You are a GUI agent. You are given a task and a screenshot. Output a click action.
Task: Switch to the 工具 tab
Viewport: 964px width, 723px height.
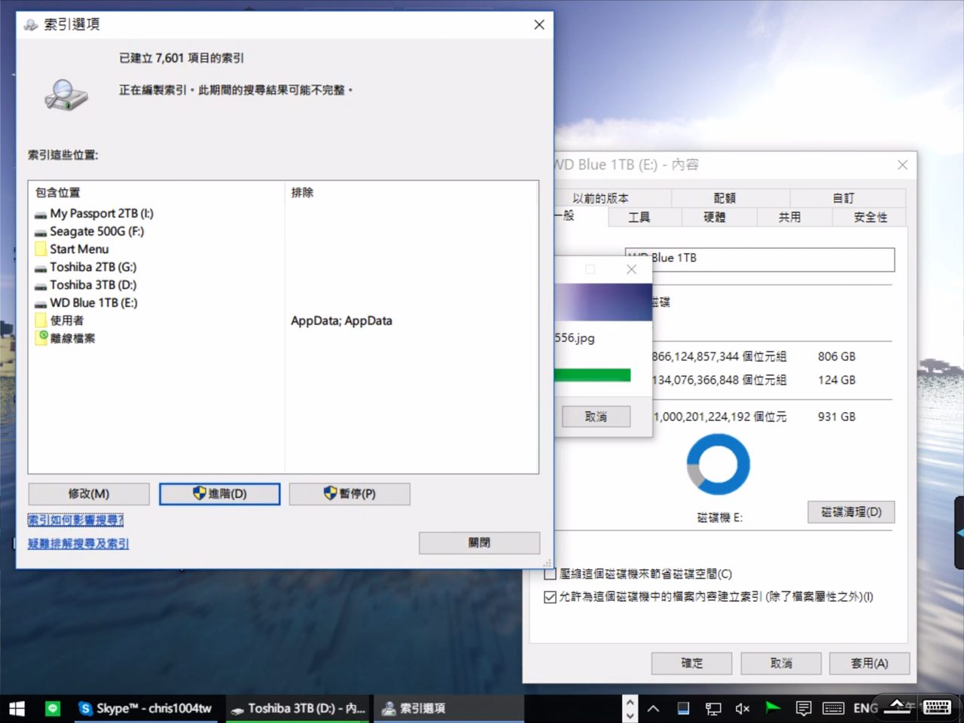tap(639, 218)
